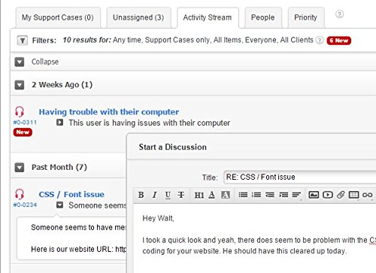This screenshot has width=376, height=273.
Task: Collapse the 2 Weeks Ago (1) group
Action: coord(20,85)
